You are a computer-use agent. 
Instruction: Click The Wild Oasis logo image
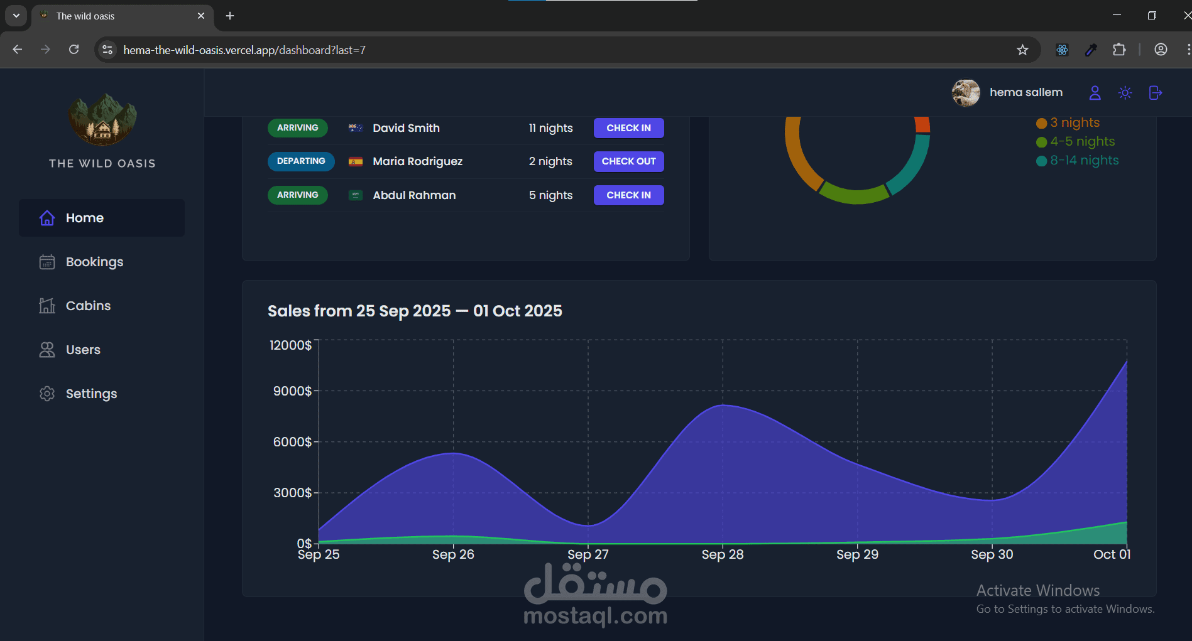pos(102,119)
